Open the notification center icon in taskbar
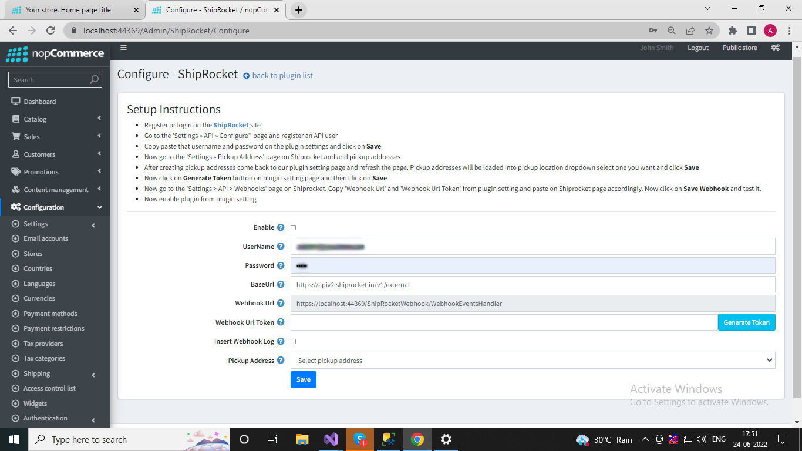Screen dimensions: 802x451 click(782, 439)
